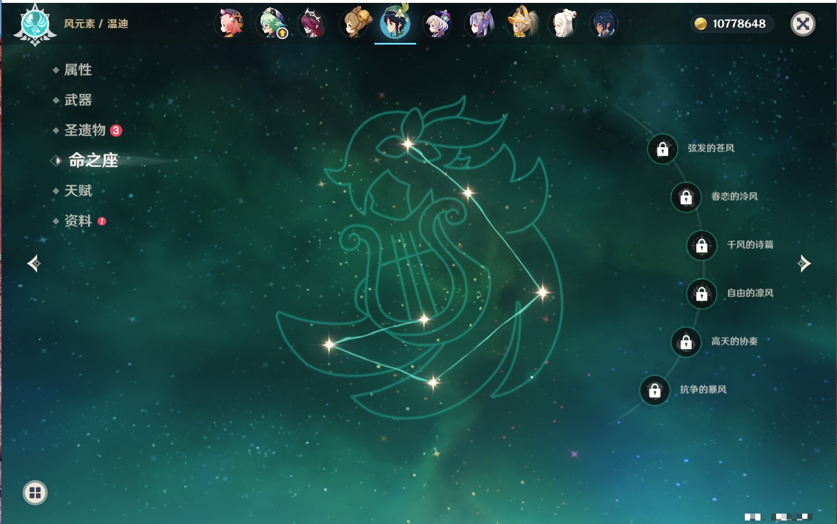Viewport: 837px width, 524px height.
Task: Click the Mora balance 10778648
Action: pyautogui.click(x=739, y=24)
